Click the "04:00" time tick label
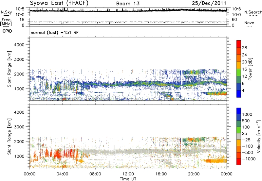This screenshot has width=262, height=181. pyautogui.click(x=62, y=174)
